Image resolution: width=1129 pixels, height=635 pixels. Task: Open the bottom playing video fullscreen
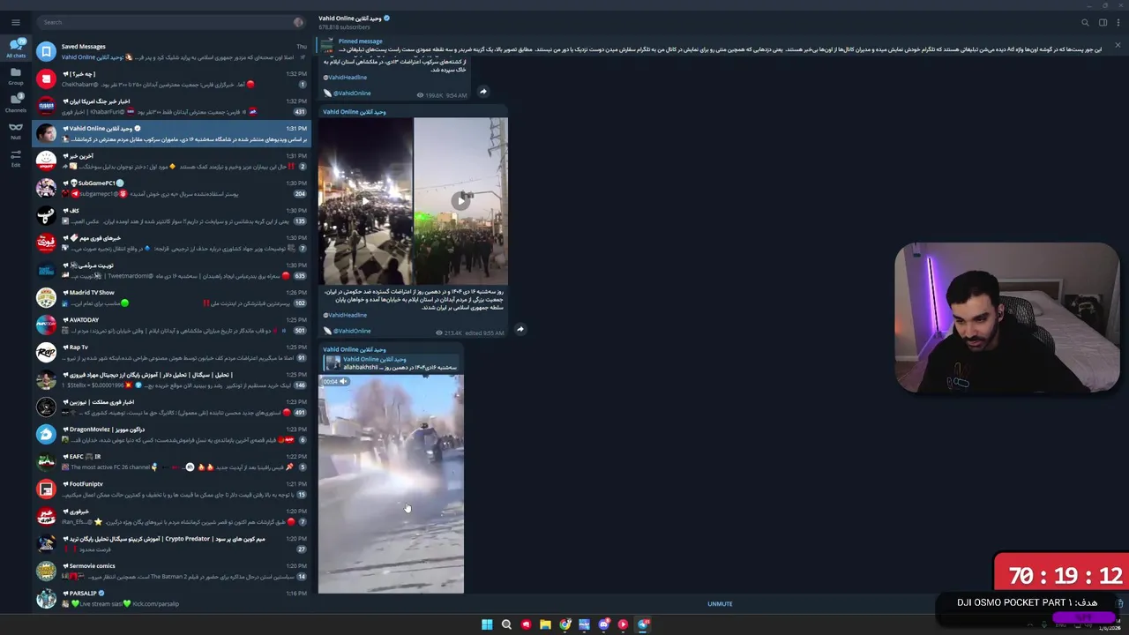click(391, 483)
